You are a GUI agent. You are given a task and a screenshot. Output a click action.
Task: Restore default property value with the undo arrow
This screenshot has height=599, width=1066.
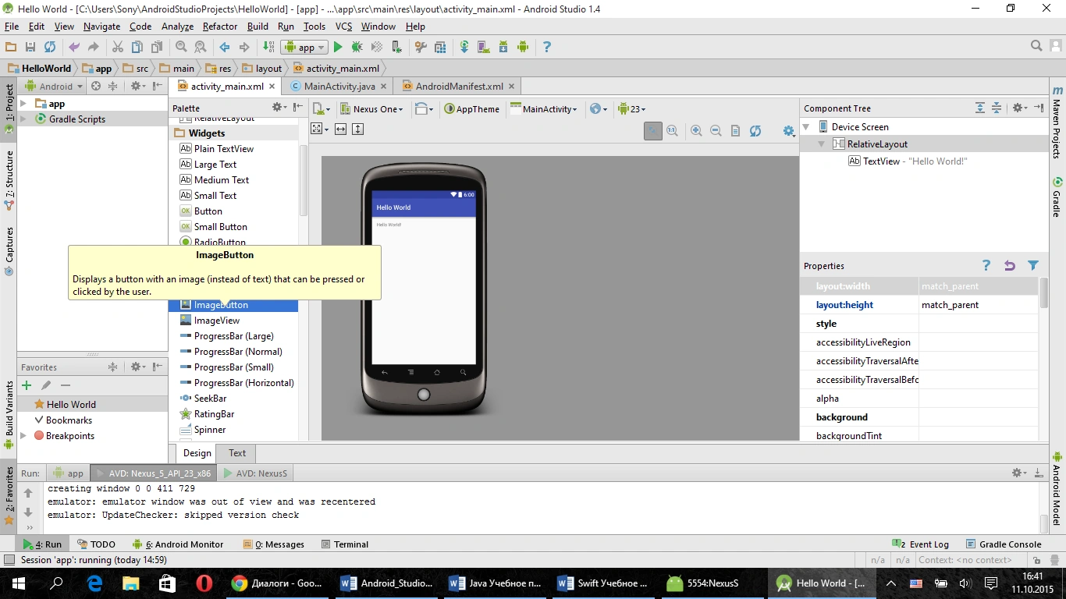1009,266
